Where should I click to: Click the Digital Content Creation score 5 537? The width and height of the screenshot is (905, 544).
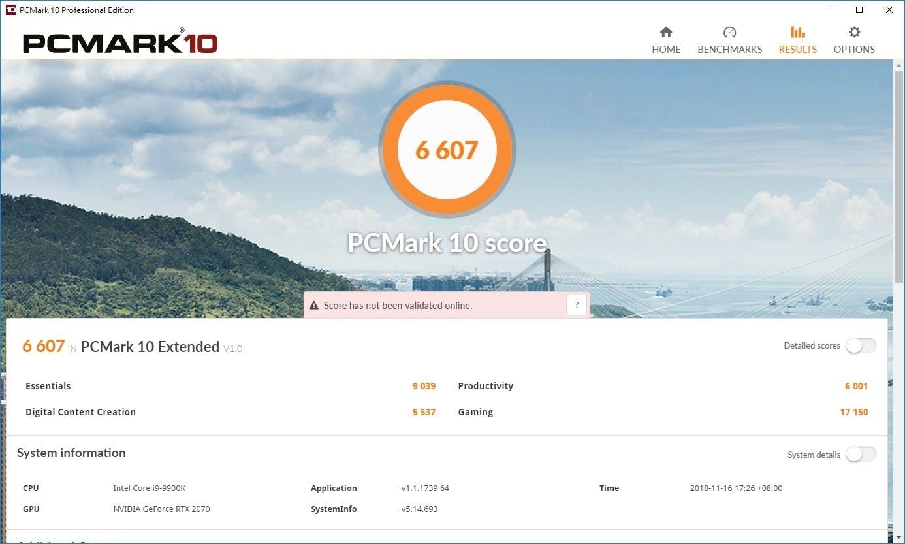point(424,412)
